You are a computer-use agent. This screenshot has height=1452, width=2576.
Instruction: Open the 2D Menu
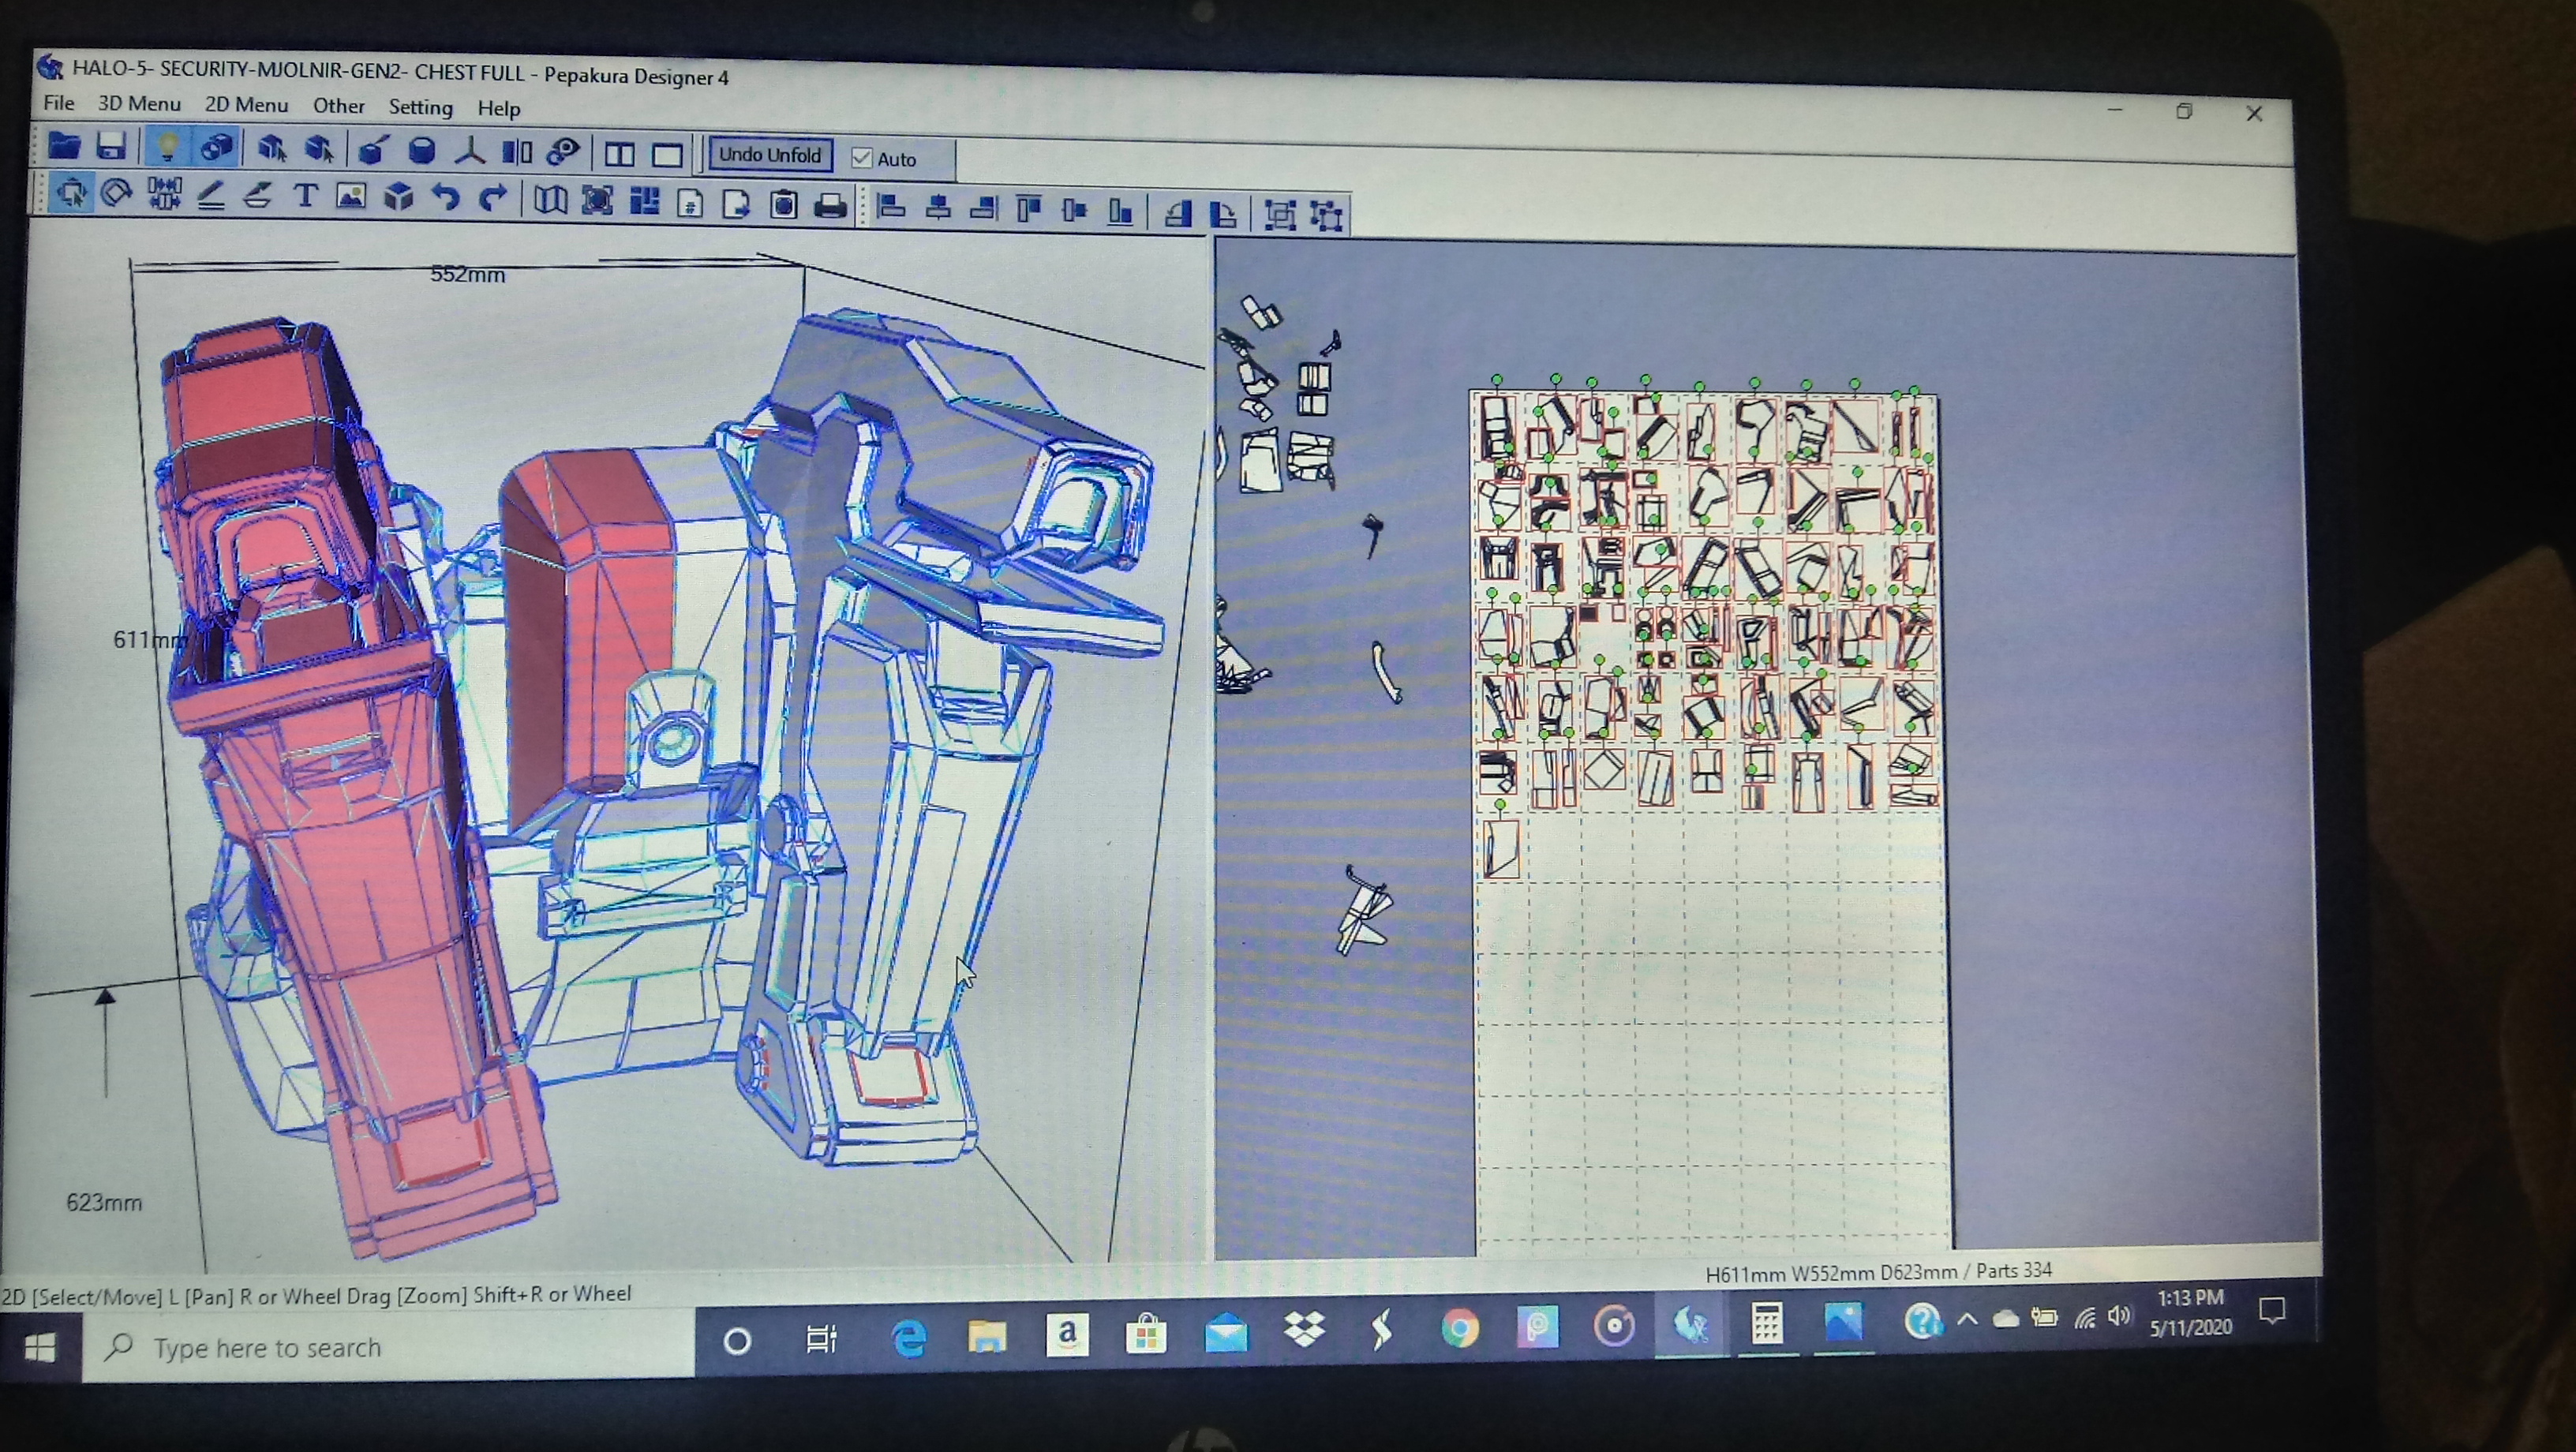(246, 104)
